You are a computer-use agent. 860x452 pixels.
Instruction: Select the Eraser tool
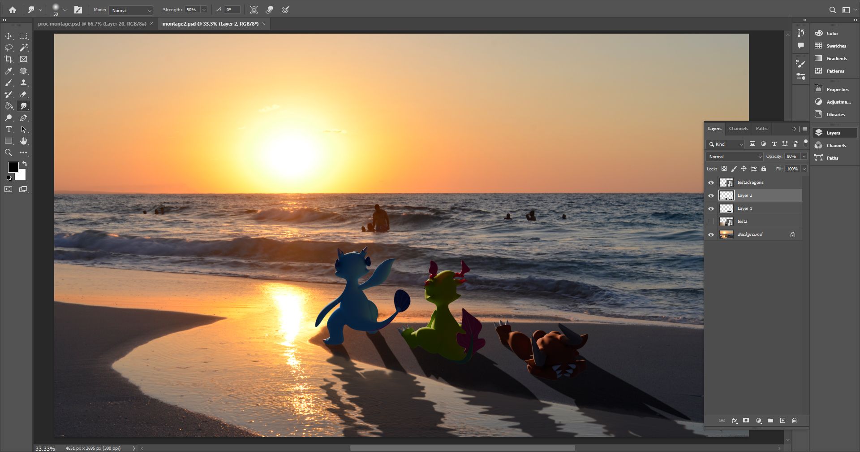tap(23, 95)
